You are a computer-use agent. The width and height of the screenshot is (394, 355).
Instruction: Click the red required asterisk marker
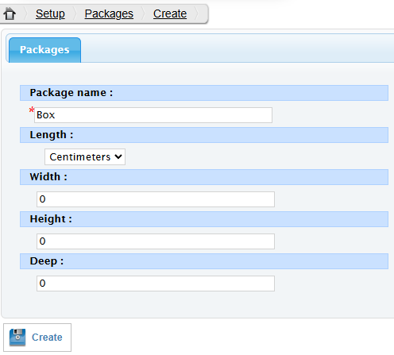coord(32,110)
